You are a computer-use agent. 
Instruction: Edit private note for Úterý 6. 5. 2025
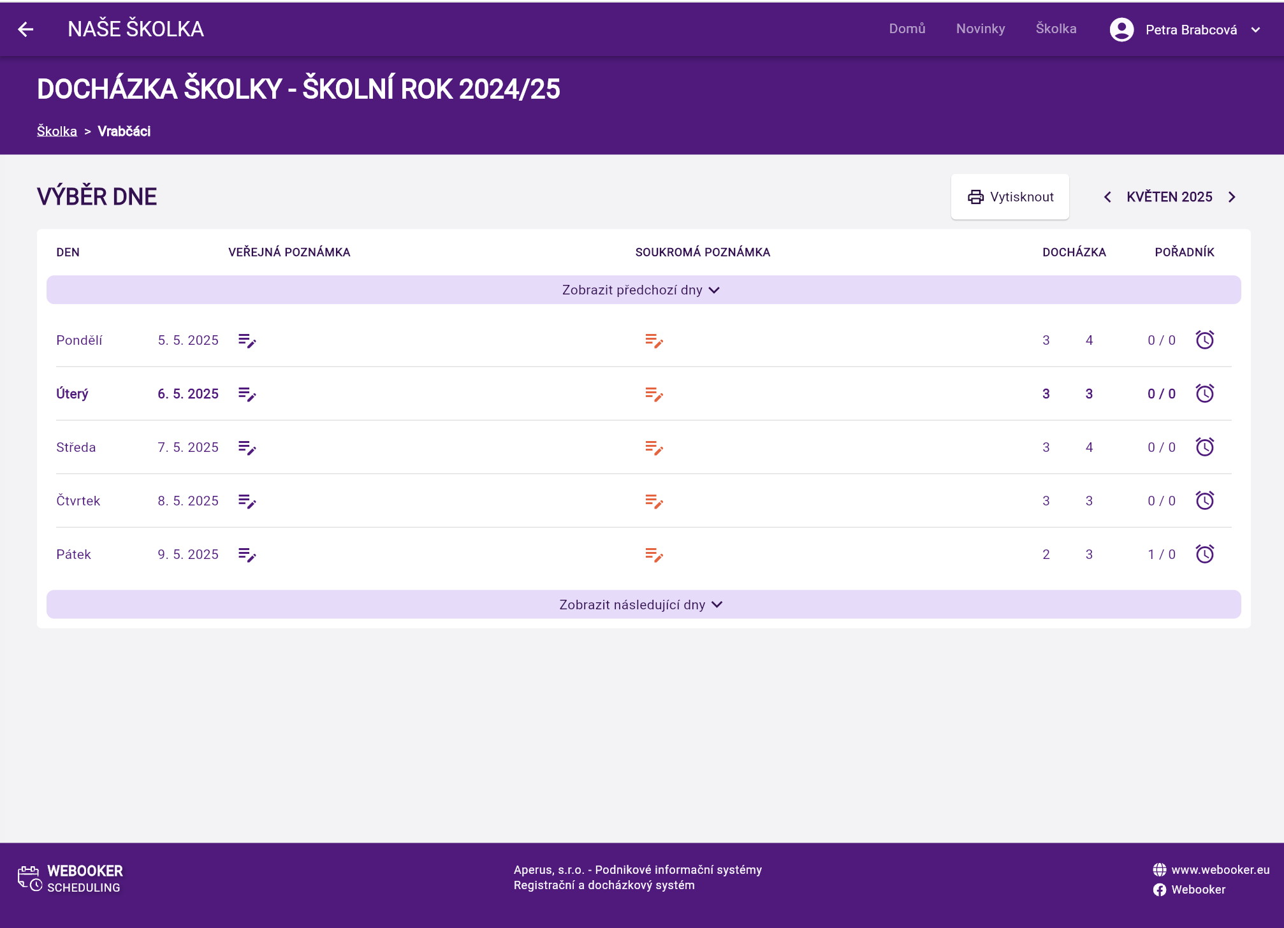[653, 395]
